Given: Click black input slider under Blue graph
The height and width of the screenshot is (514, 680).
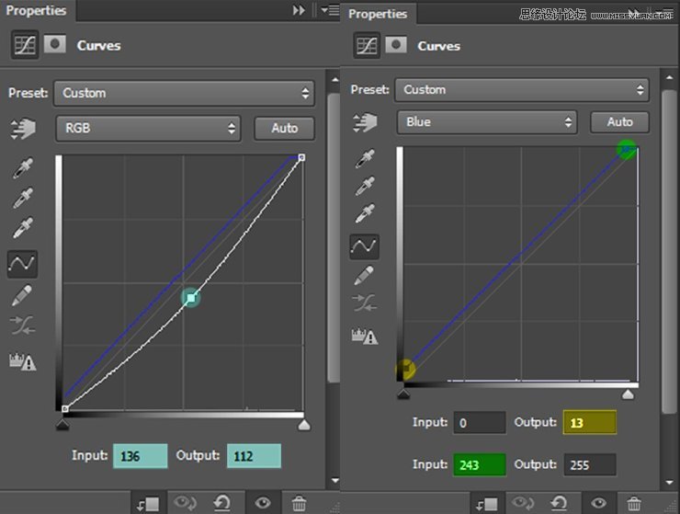Looking at the screenshot, I should [x=403, y=394].
